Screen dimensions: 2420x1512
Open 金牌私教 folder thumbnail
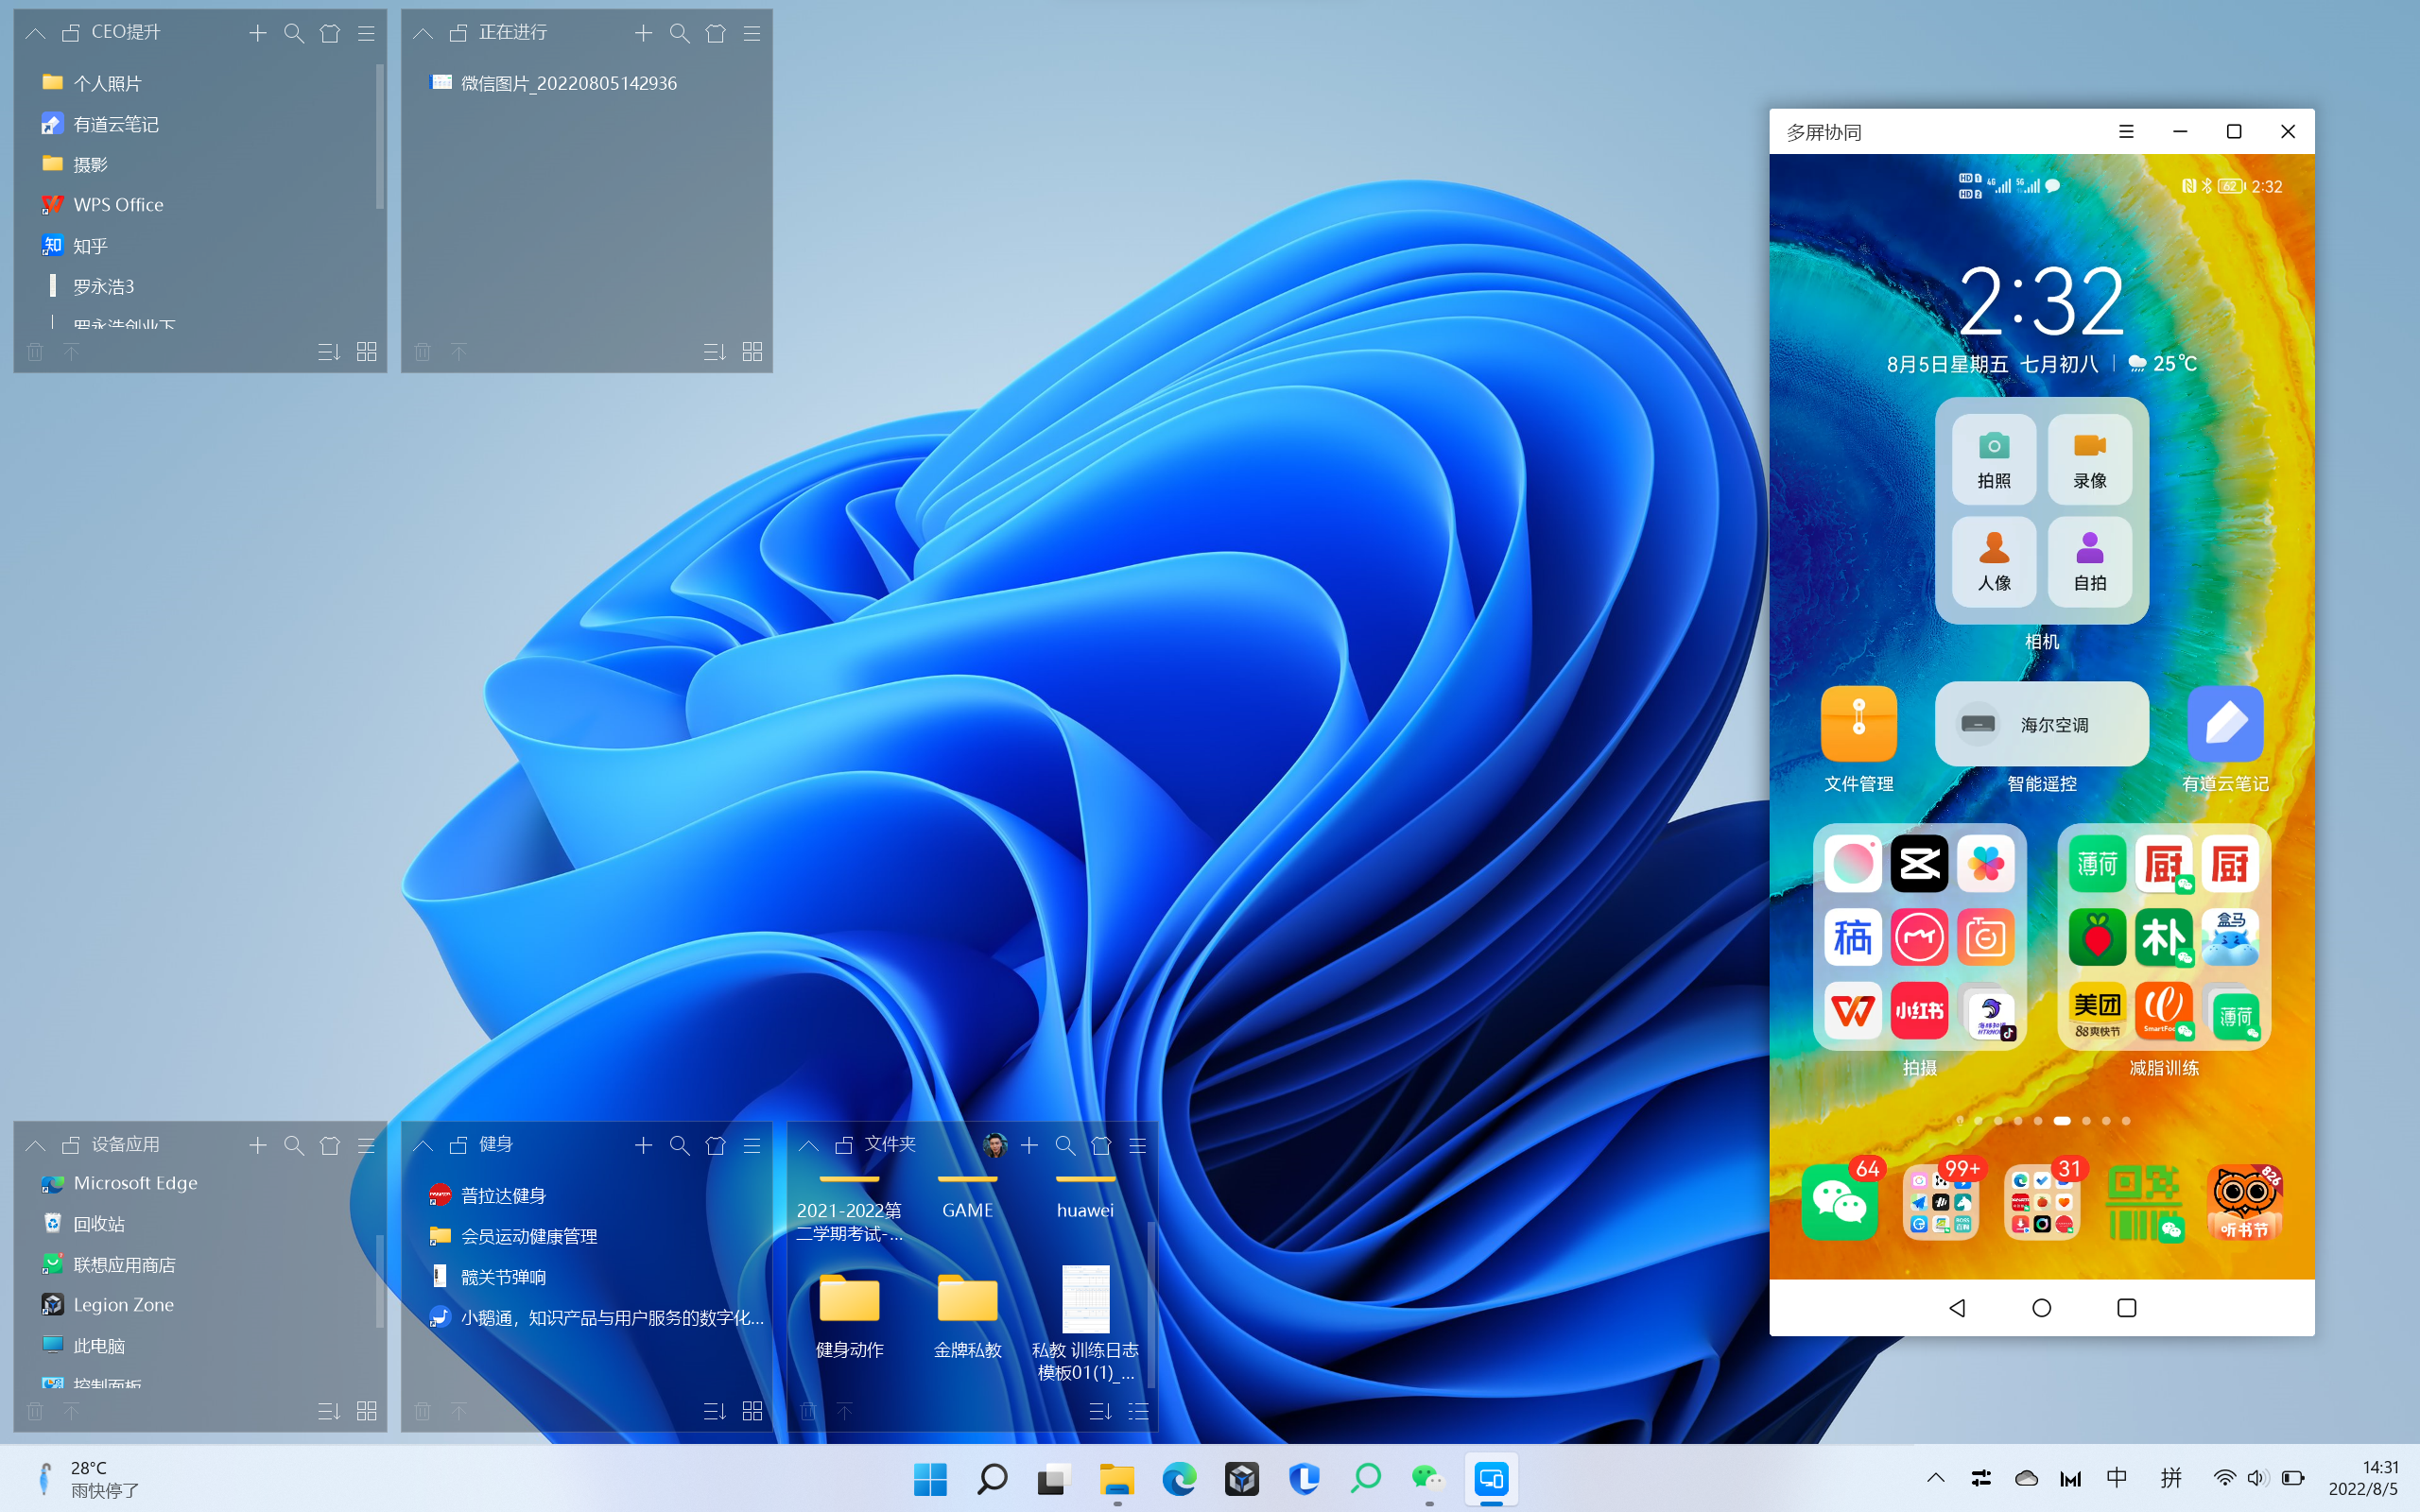pos(967,1316)
